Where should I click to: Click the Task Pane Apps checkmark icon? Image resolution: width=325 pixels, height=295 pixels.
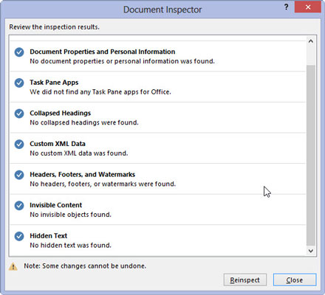19,83
